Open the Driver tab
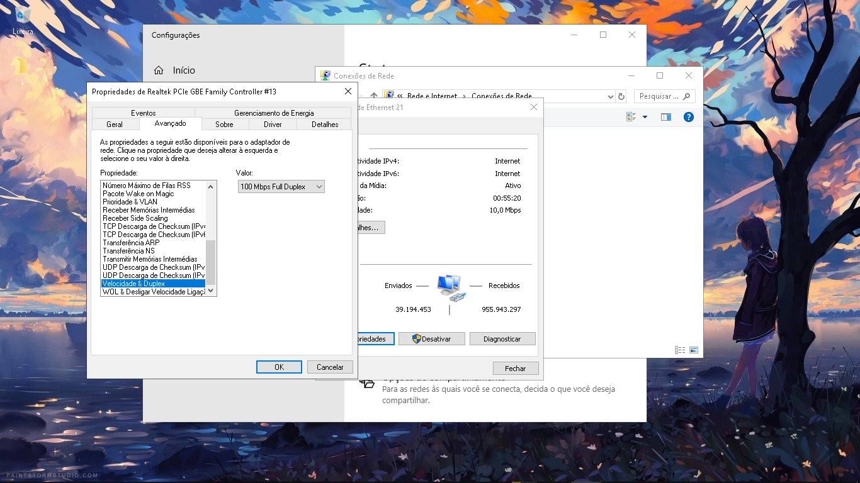 pyautogui.click(x=273, y=125)
